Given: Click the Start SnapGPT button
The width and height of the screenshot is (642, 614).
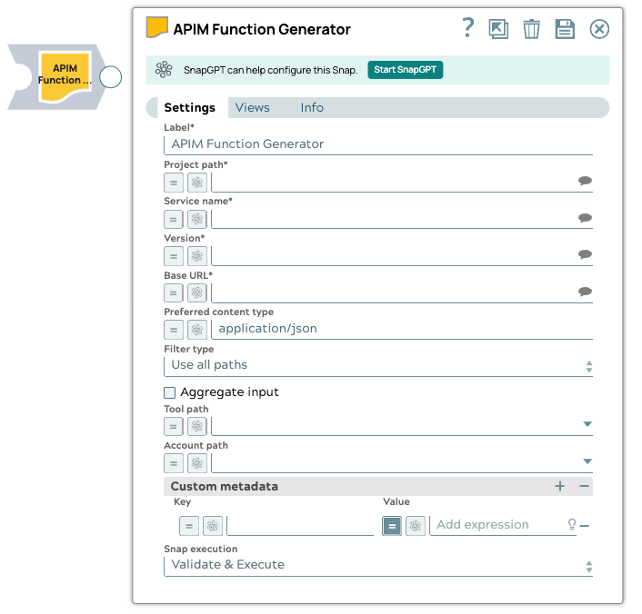Looking at the screenshot, I should tap(405, 70).
